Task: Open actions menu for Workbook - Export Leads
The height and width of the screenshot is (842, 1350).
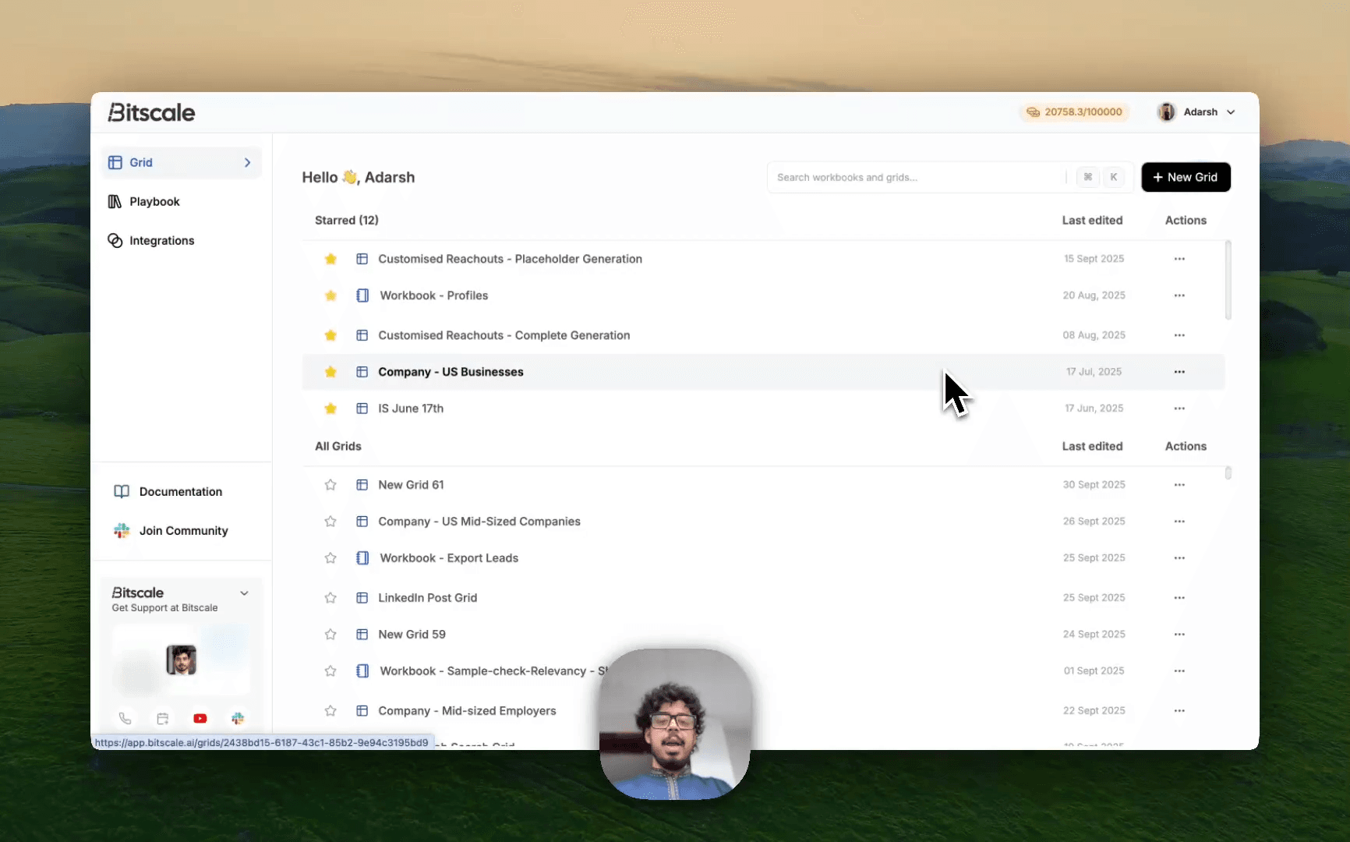Action: (1179, 558)
